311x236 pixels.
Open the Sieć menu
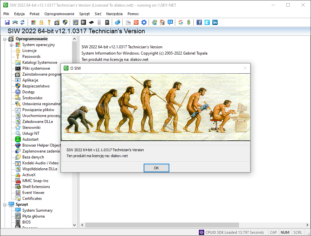coord(98,14)
